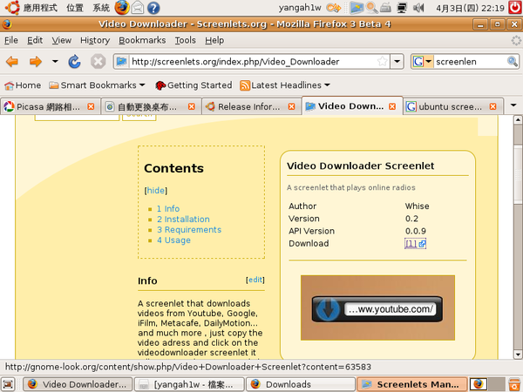
Task: Switch to the Release Infor... tab
Action: click(x=248, y=106)
